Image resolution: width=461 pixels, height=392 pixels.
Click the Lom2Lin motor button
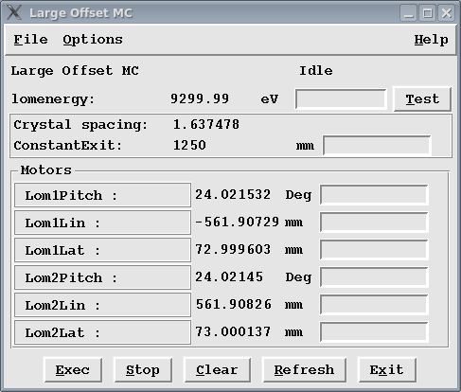pos(102,305)
